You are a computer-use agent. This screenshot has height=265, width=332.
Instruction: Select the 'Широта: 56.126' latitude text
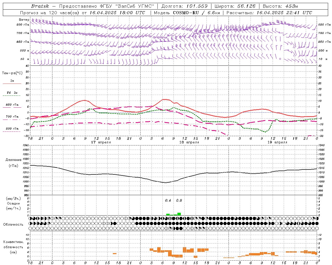coord(235,6)
